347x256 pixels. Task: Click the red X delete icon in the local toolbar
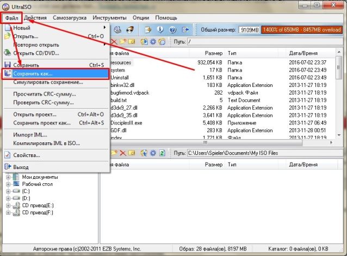point(123,153)
